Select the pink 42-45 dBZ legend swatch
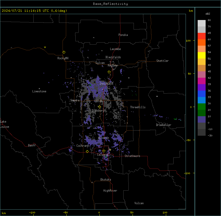 click(202, 74)
